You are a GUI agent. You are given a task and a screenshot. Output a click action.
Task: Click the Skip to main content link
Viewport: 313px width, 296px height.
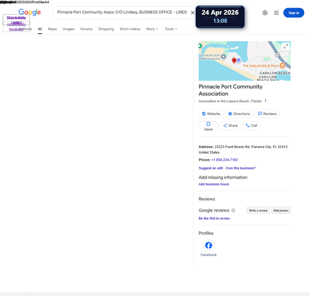coord(16,19)
